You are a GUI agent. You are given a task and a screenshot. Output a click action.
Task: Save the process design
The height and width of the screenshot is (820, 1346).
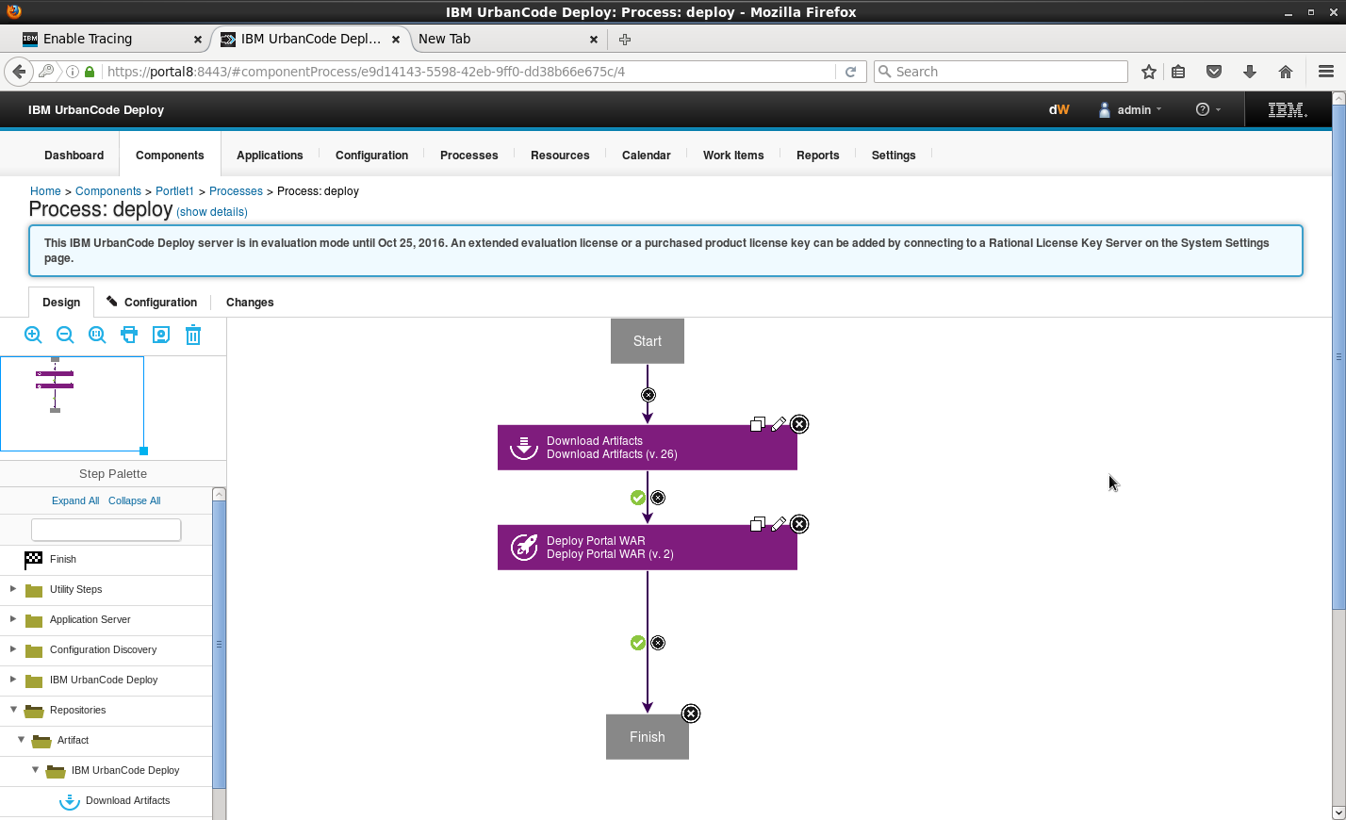(161, 335)
